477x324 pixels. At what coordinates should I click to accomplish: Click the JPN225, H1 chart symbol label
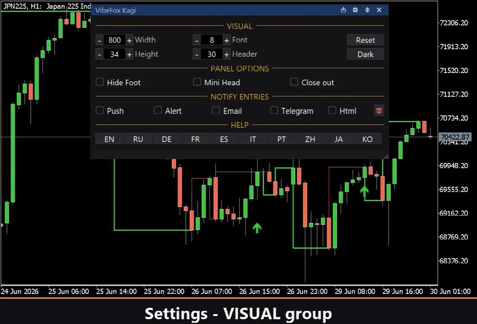[21, 6]
